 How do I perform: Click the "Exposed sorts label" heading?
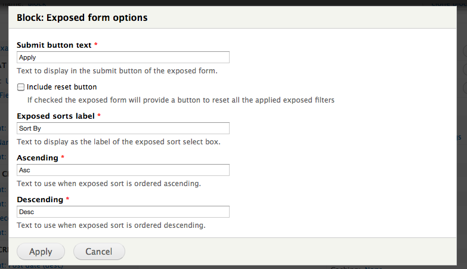(55, 116)
